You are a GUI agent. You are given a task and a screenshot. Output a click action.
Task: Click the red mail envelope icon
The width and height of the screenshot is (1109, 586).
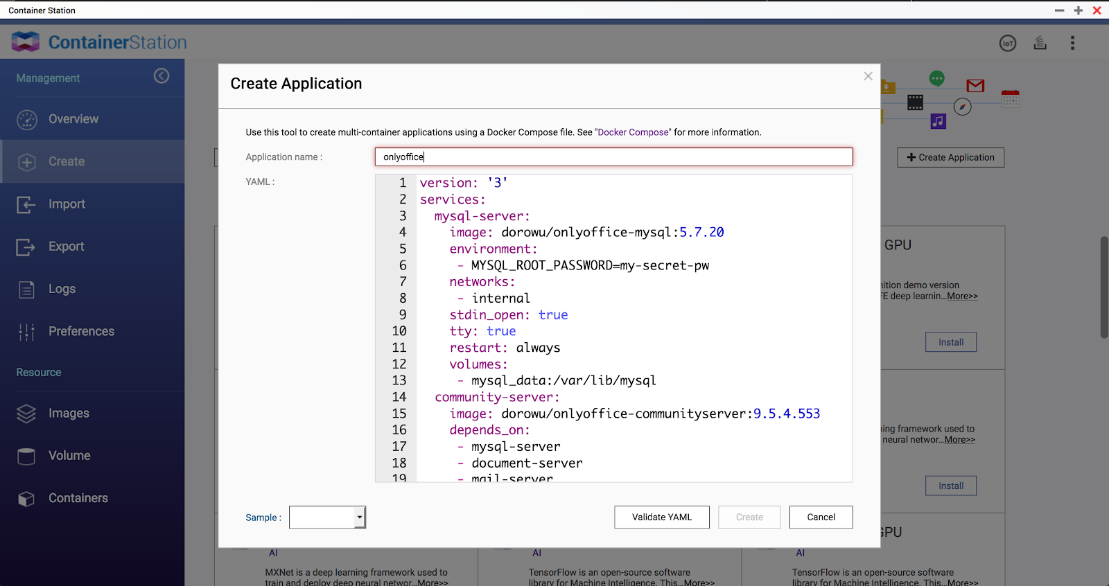tap(975, 86)
